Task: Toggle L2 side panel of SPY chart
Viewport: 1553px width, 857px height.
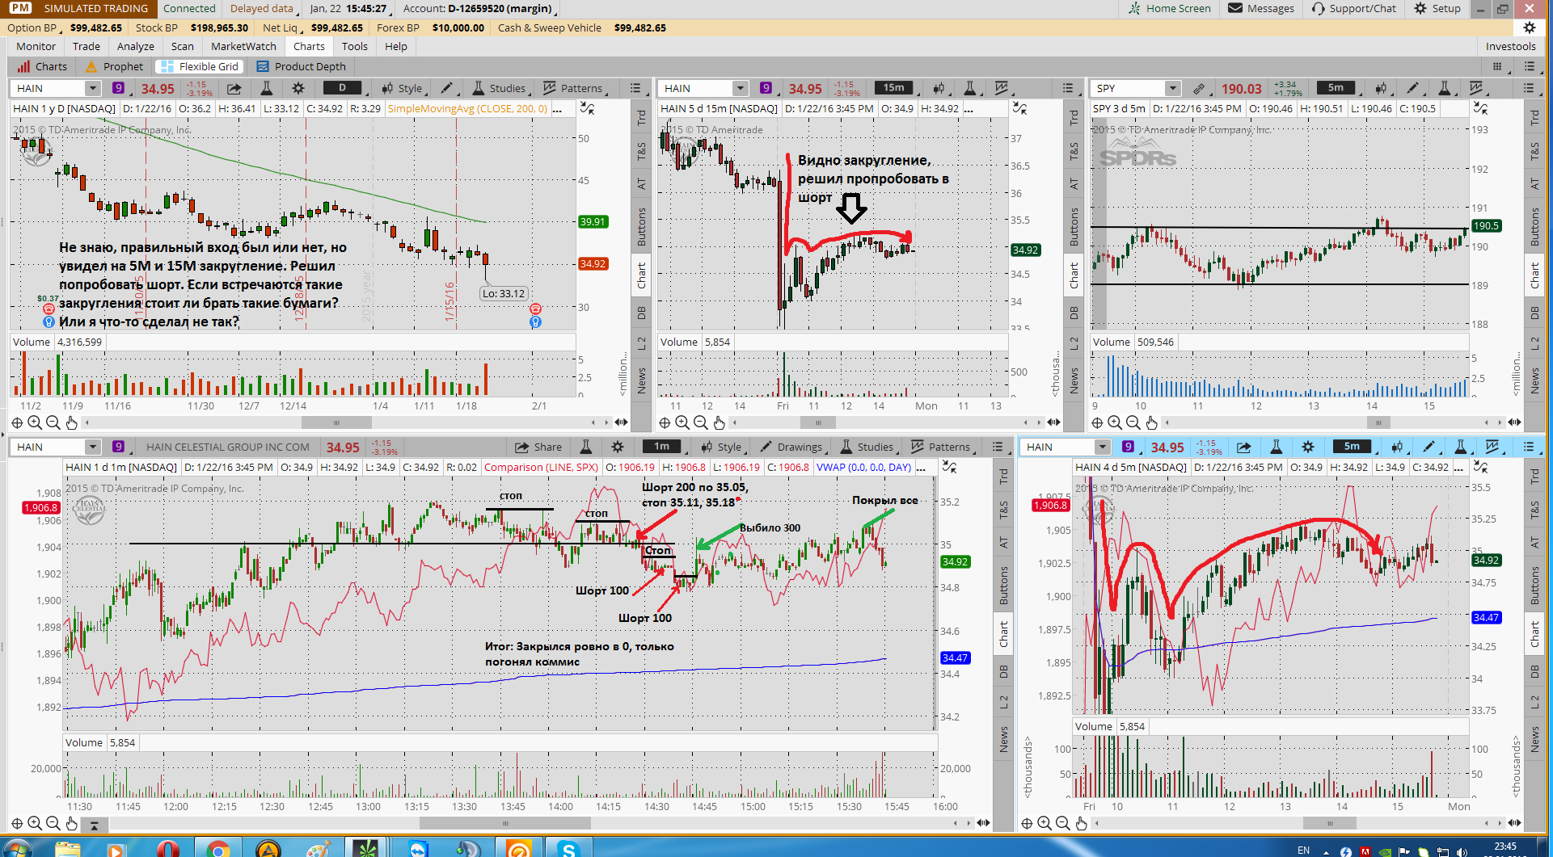Action: pyautogui.click(x=1534, y=343)
